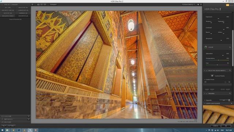Click the main HDR image preview
The image size is (234, 132).
pos(117,65)
